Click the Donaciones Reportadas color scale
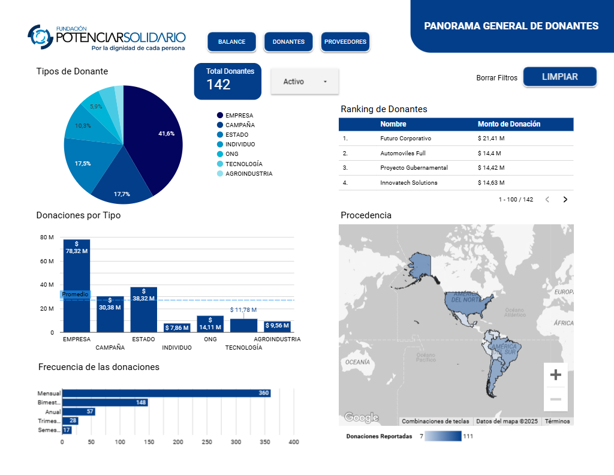The height and width of the screenshot is (475, 614). (x=443, y=436)
